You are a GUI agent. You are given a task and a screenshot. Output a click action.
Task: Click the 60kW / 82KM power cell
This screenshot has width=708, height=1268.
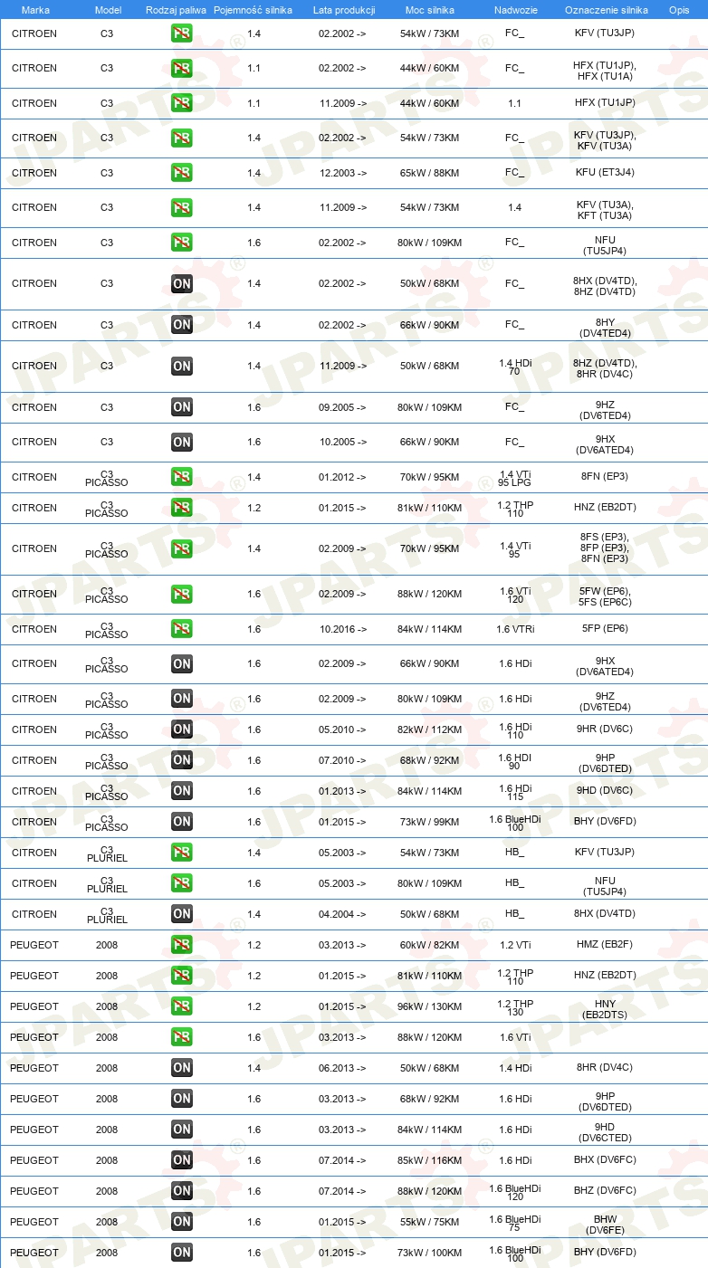(x=430, y=945)
